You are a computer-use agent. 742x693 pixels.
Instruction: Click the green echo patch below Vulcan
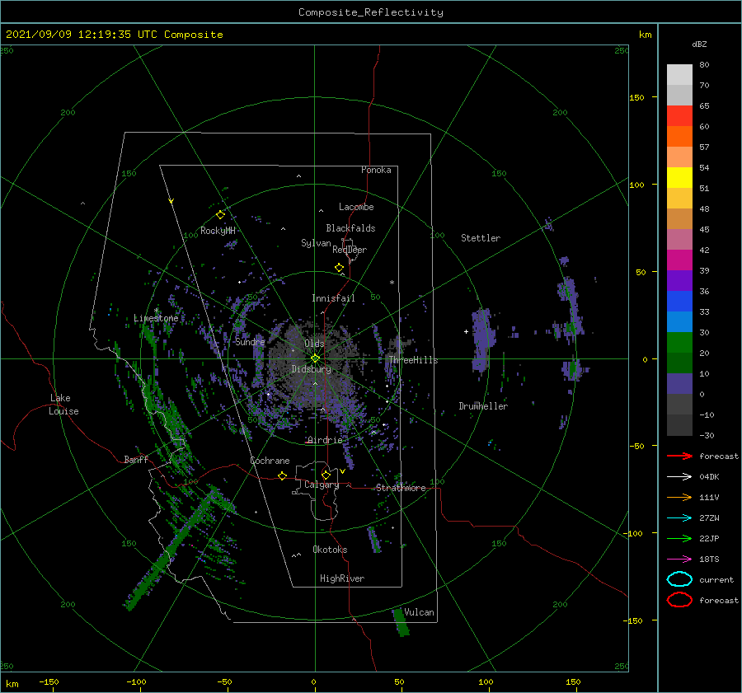401,622
